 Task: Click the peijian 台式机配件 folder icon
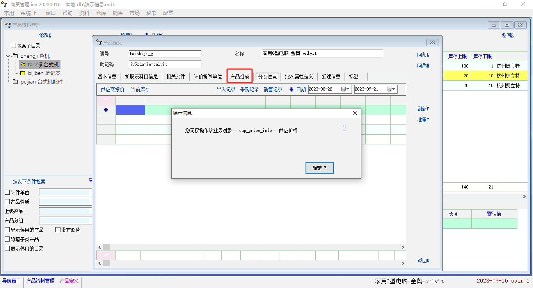tap(15, 82)
